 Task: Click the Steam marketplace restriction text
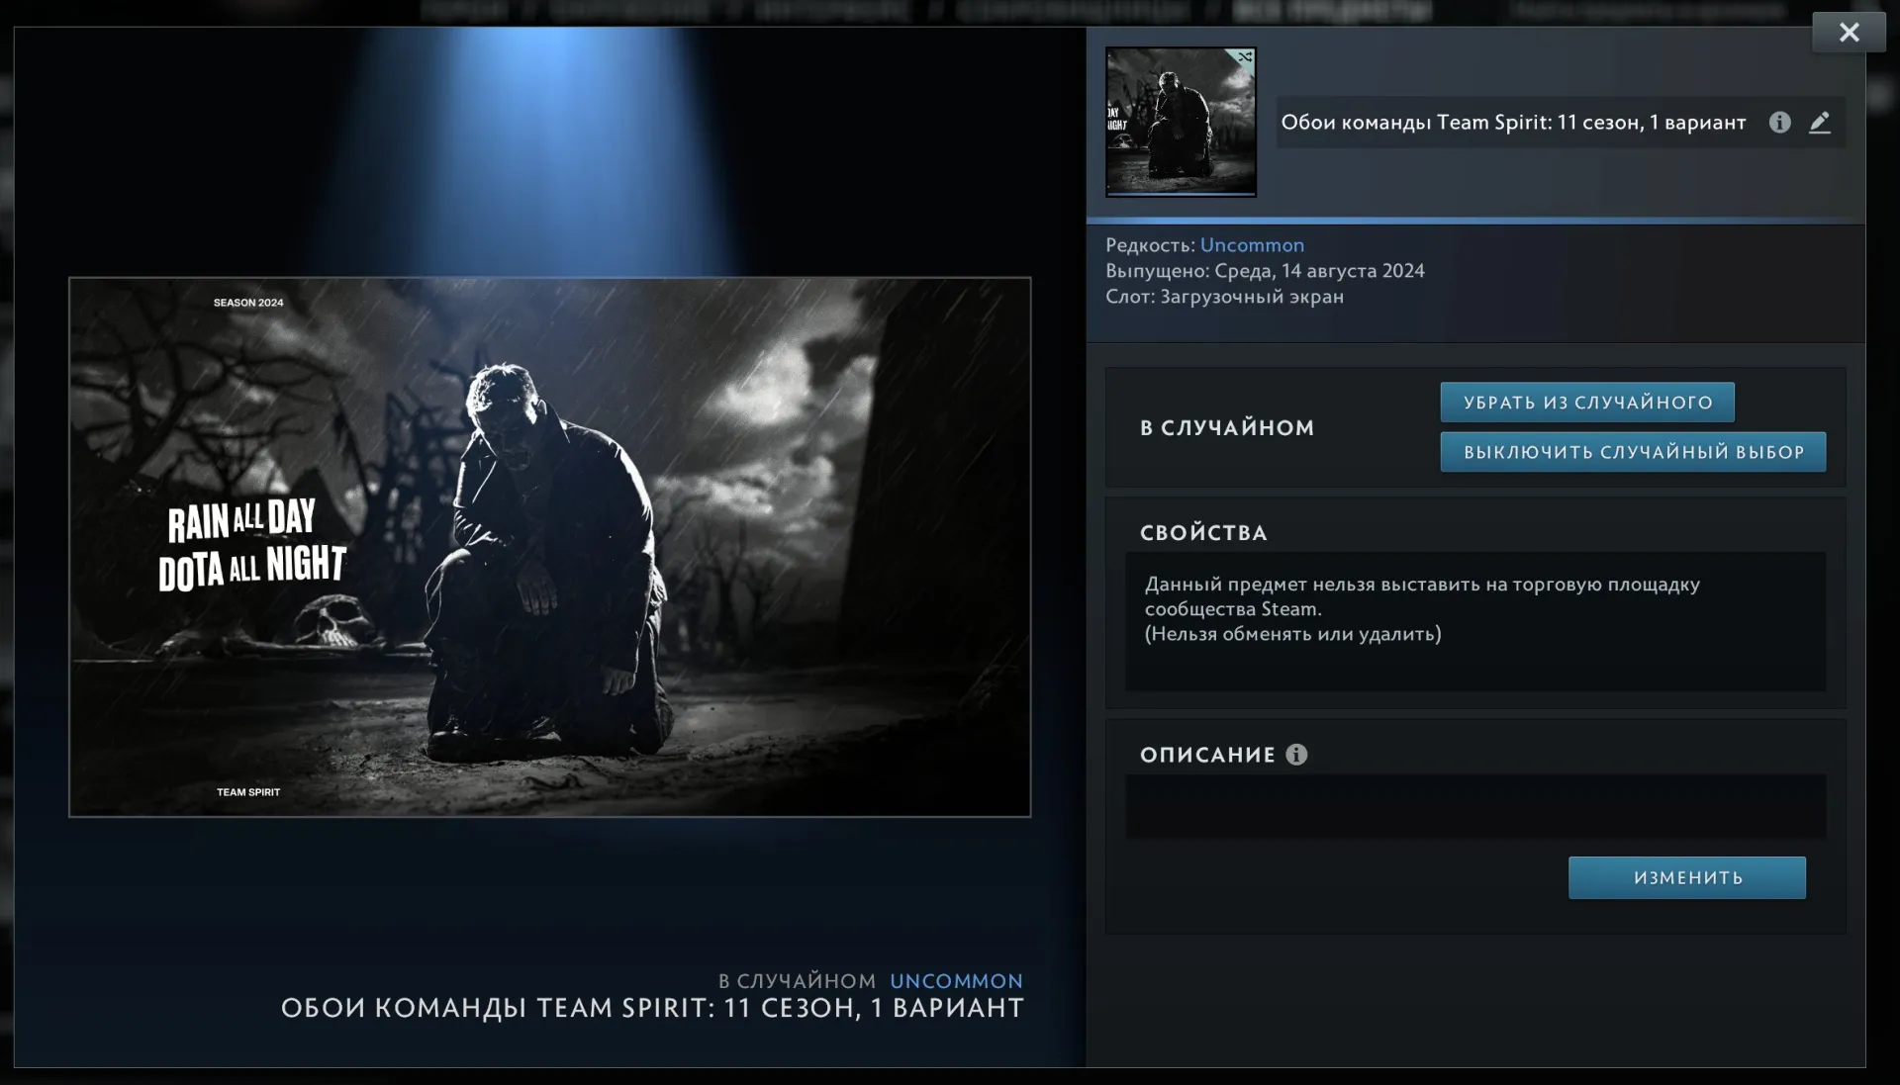coord(1422,596)
